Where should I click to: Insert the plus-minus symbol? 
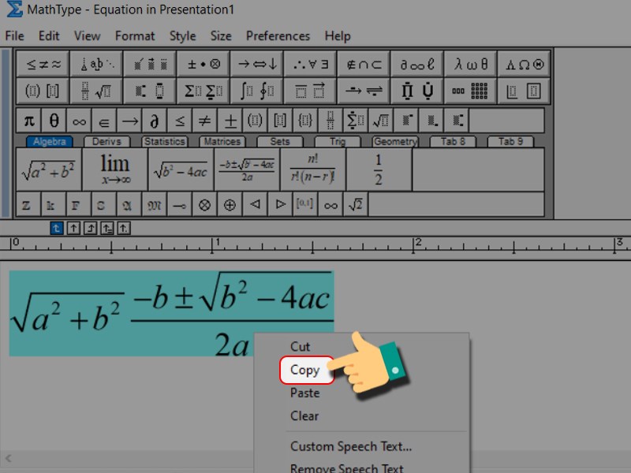[231, 120]
